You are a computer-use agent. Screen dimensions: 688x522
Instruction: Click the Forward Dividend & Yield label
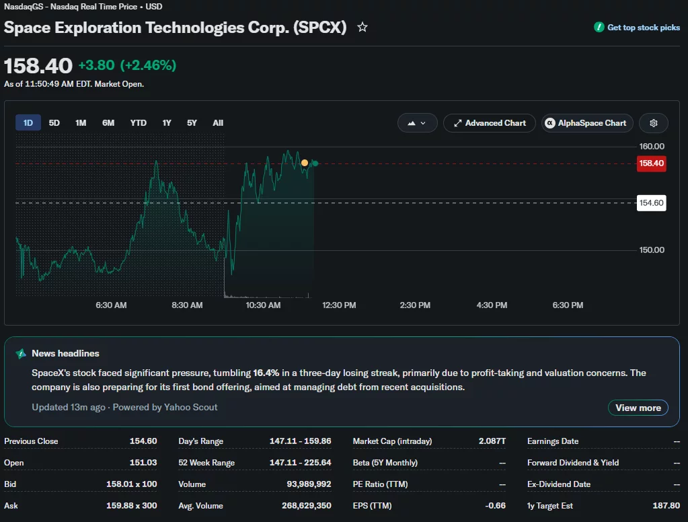coord(573,463)
